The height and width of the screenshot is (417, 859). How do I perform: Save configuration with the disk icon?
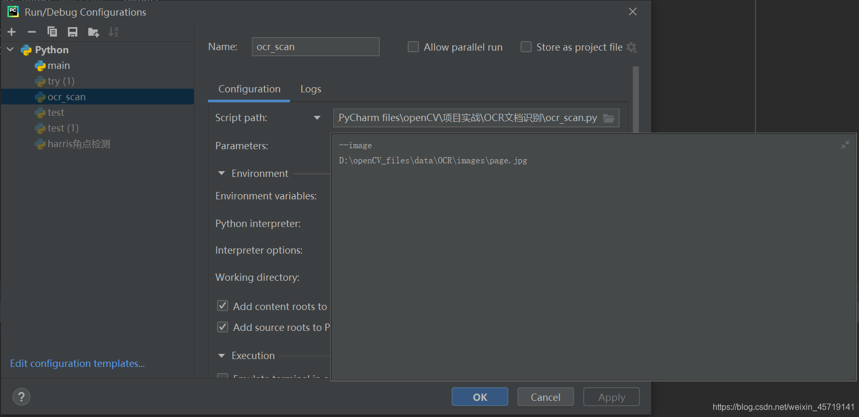[x=73, y=32]
